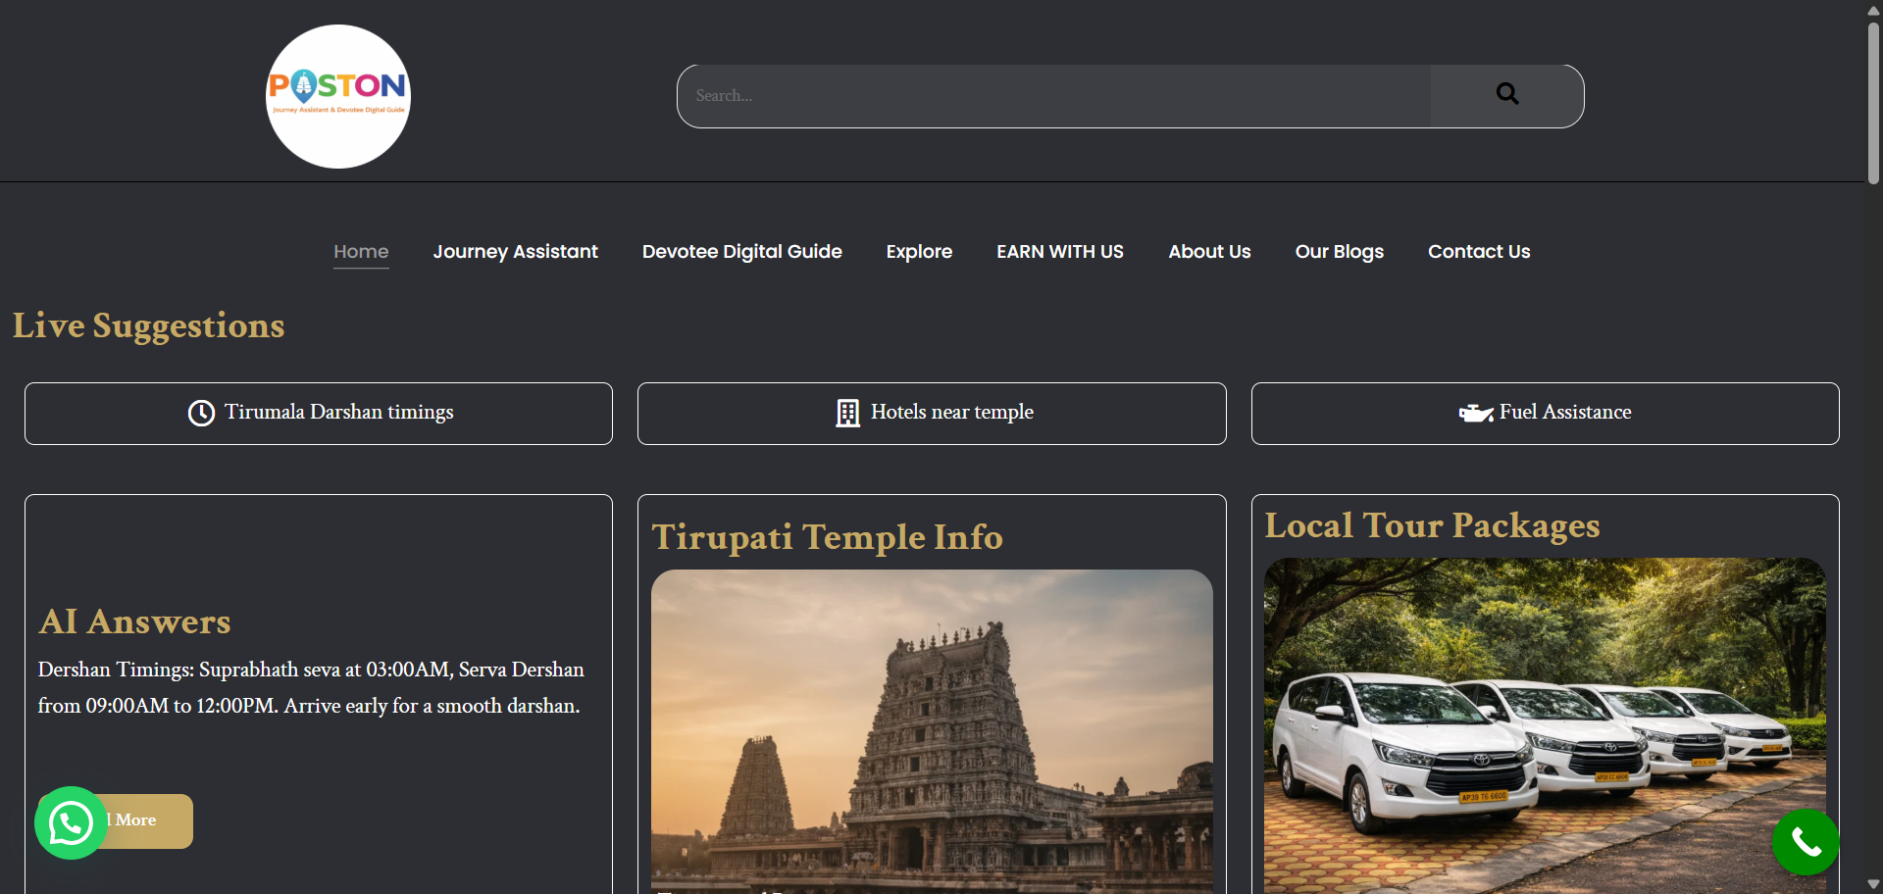Click the Read More button under AI Answers

147,820
